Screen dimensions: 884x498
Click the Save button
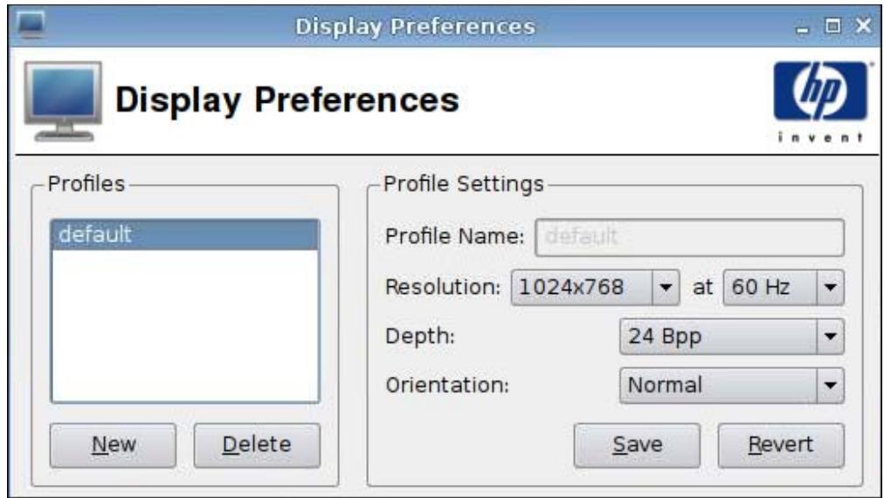(x=637, y=445)
